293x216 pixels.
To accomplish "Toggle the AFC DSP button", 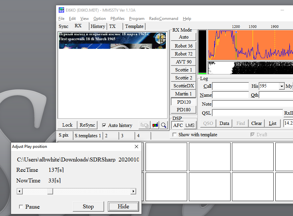I will 178,125.
